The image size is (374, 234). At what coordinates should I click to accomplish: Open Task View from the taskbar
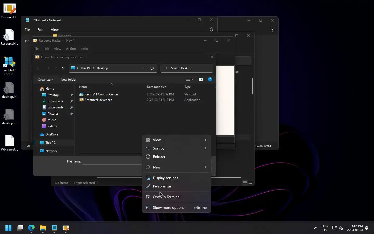click(x=20, y=228)
